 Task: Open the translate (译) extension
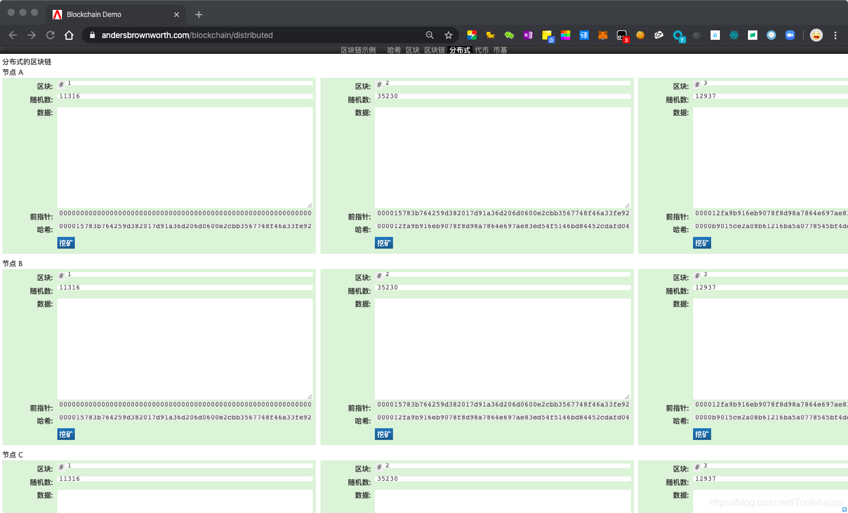point(584,35)
